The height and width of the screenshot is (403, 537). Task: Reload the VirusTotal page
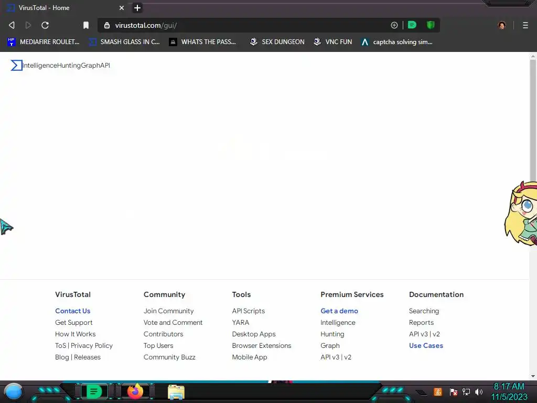[45, 25]
